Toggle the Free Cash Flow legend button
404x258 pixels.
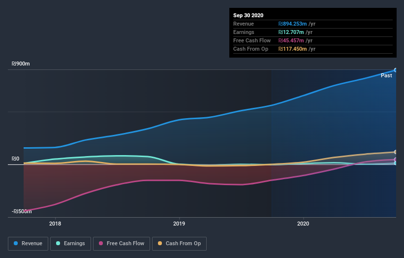point(122,244)
